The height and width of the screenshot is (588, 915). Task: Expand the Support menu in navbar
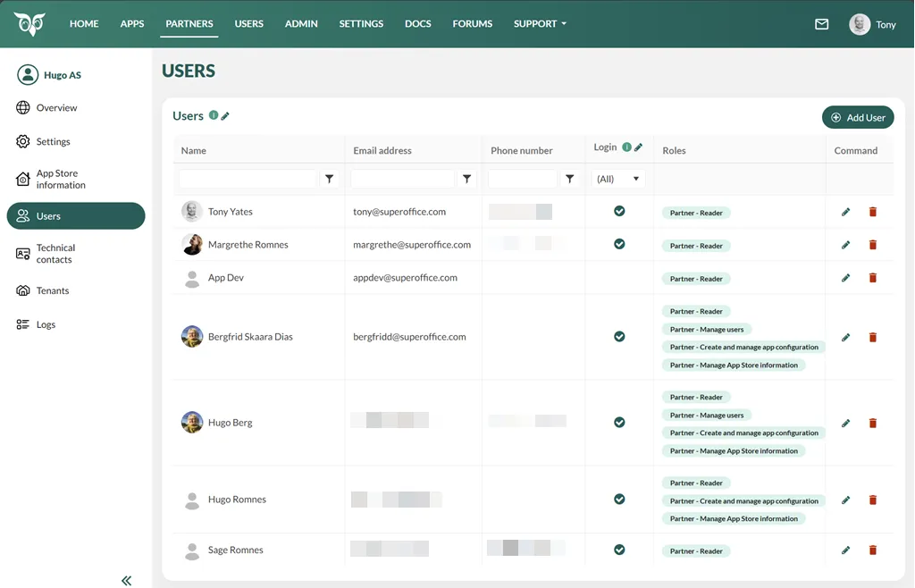pyautogui.click(x=540, y=24)
